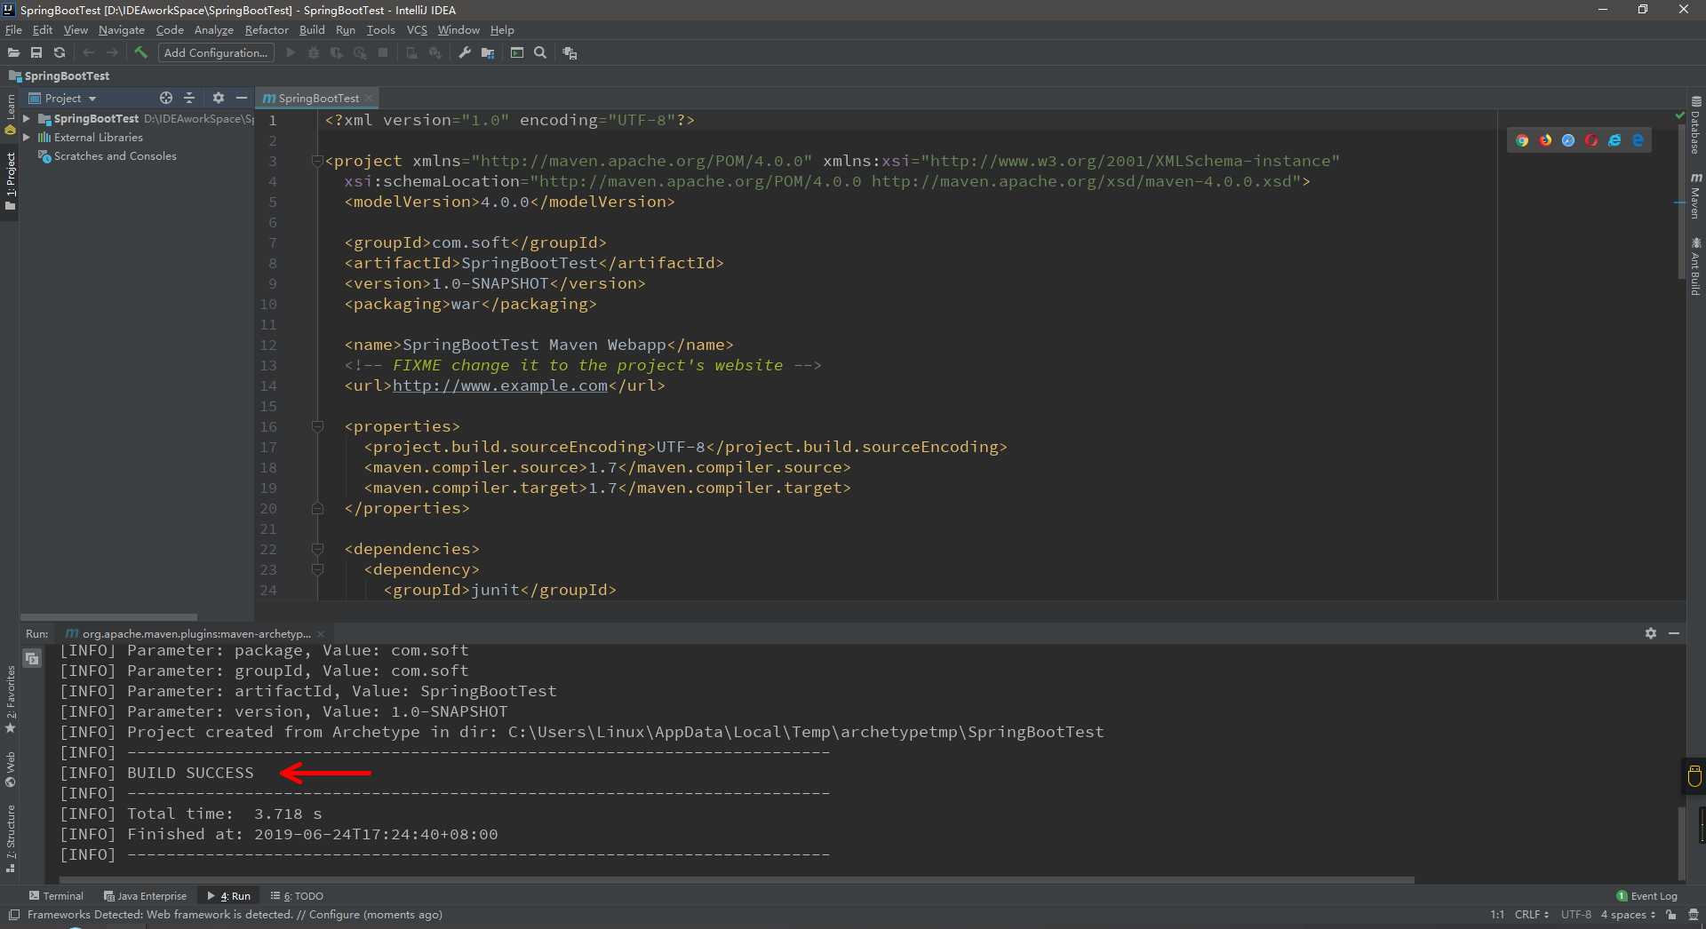Open Ant Build side tool window

(x=1695, y=266)
